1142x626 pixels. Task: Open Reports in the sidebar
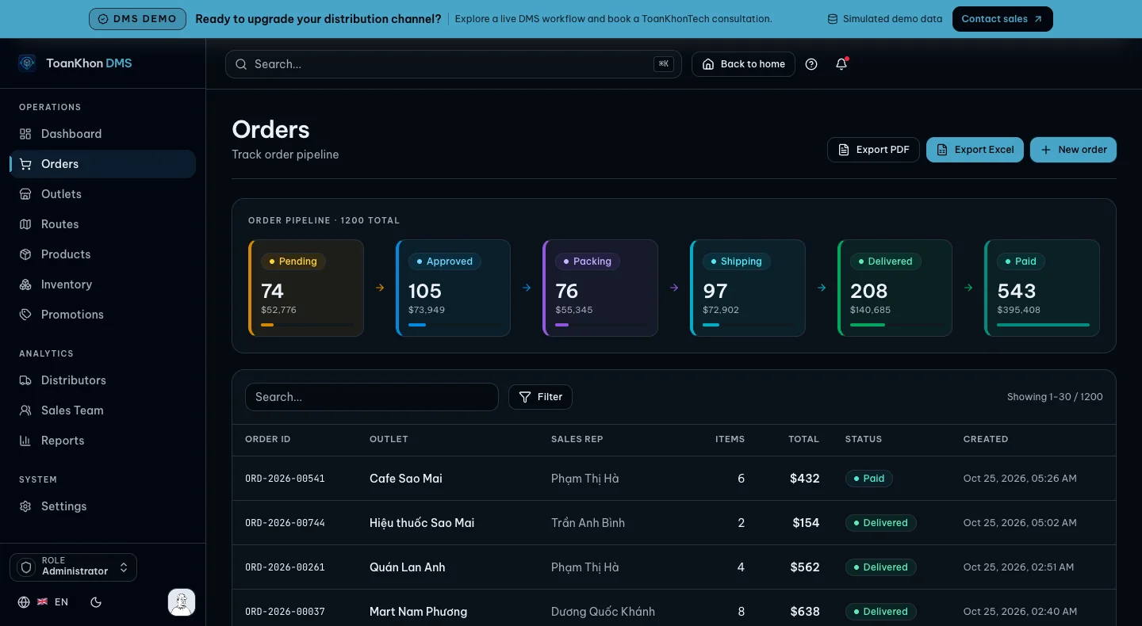pos(102,441)
